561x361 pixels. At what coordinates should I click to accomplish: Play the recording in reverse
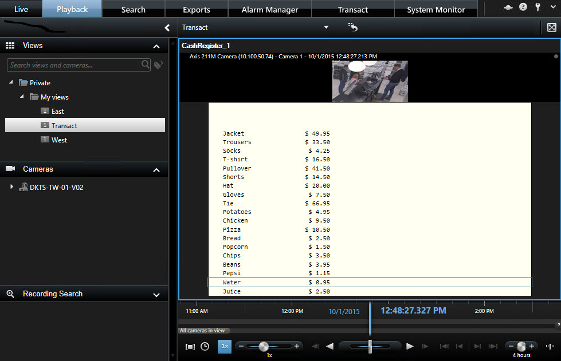(x=329, y=346)
